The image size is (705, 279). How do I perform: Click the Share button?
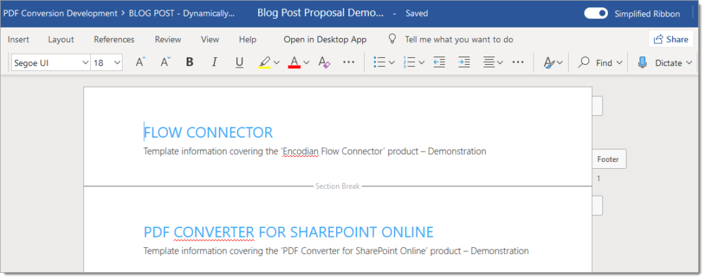pyautogui.click(x=671, y=39)
